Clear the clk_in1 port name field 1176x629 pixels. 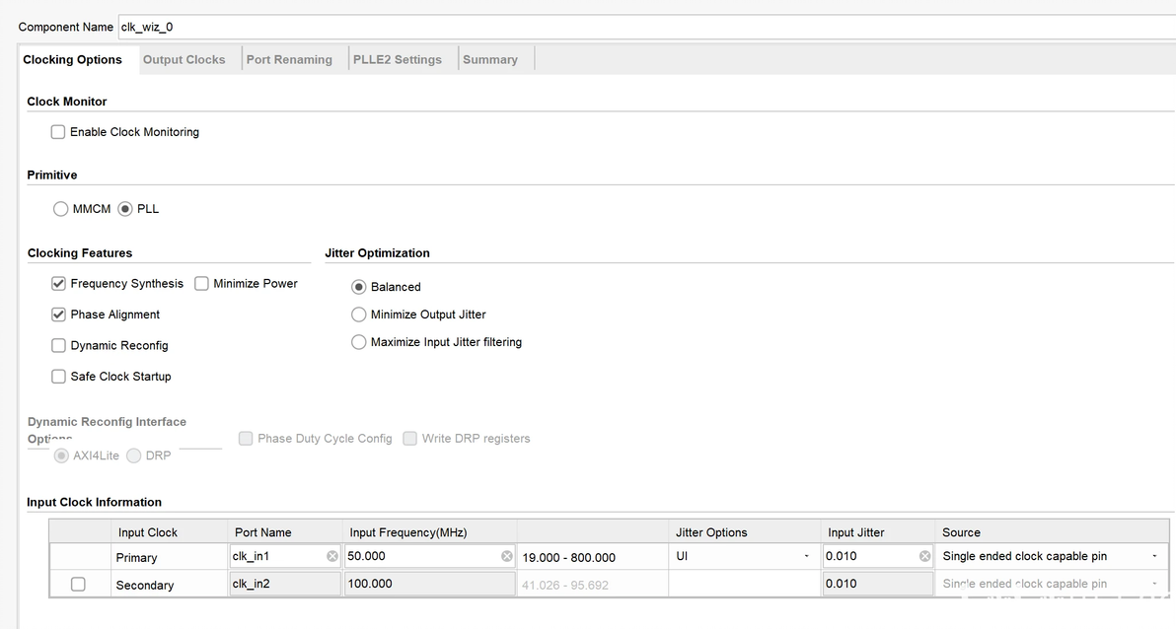click(332, 556)
